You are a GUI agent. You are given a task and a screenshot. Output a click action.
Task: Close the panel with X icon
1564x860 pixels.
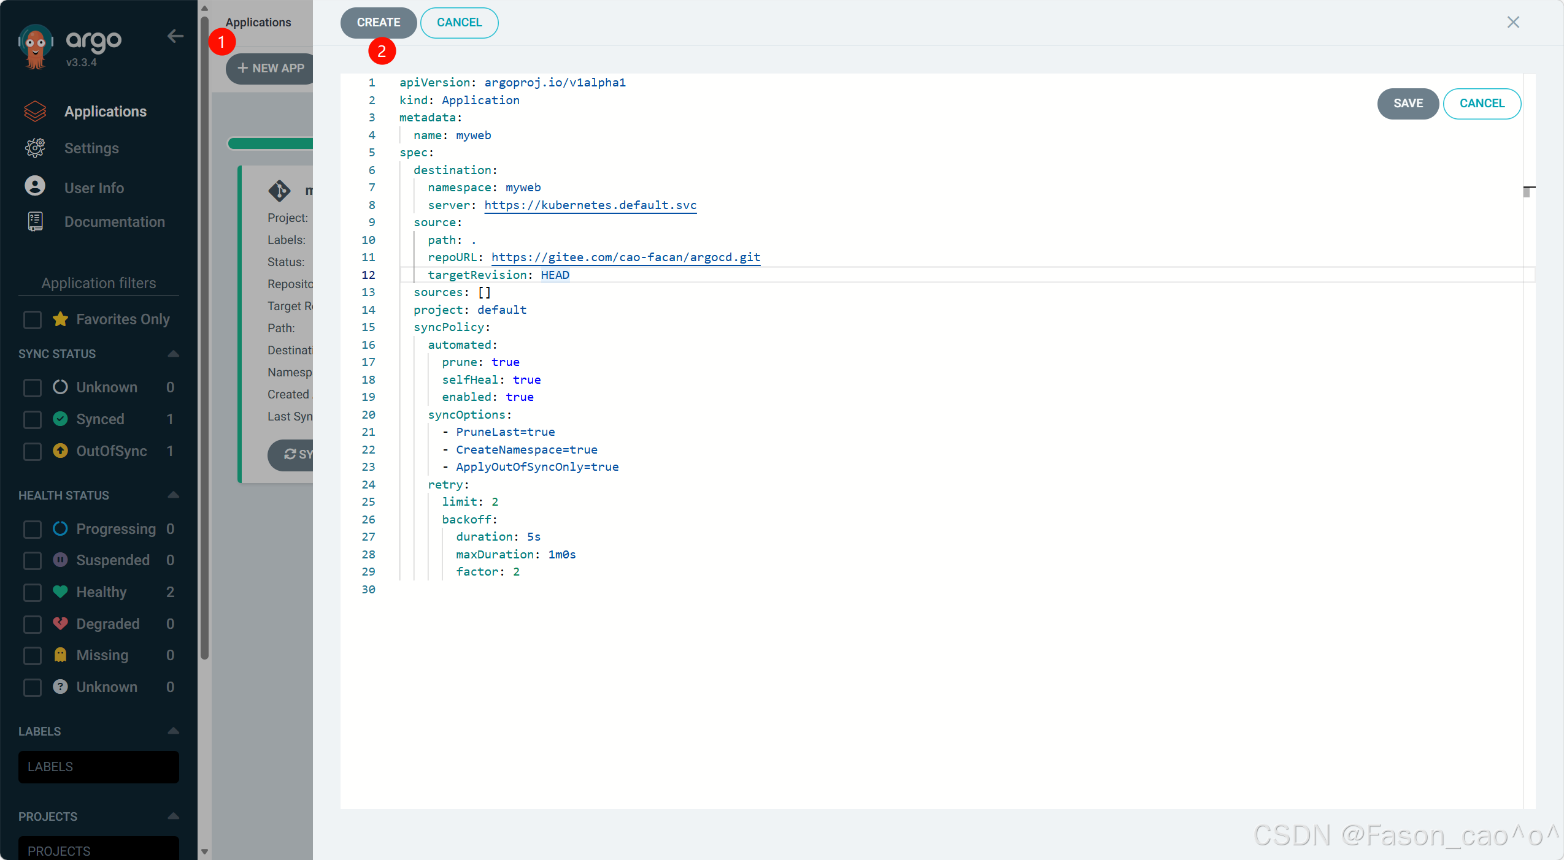(1512, 23)
